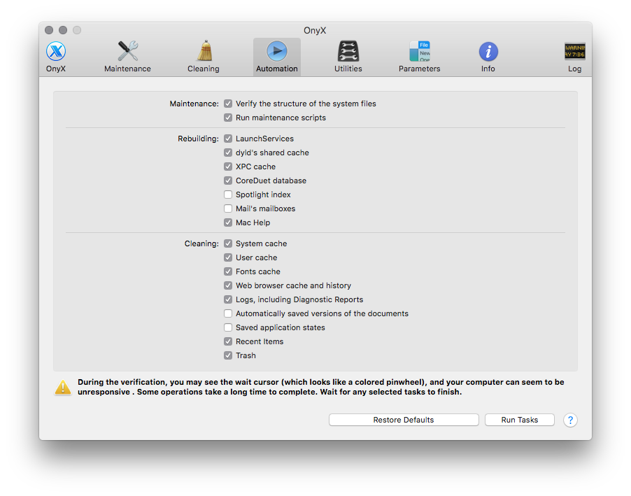Click the Restore Defaults button
The image size is (631, 496).
[404, 420]
